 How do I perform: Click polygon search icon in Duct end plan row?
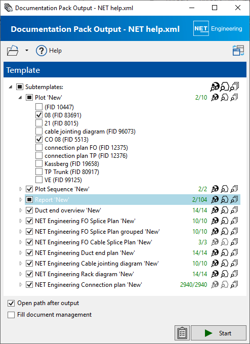click(224, 253)
